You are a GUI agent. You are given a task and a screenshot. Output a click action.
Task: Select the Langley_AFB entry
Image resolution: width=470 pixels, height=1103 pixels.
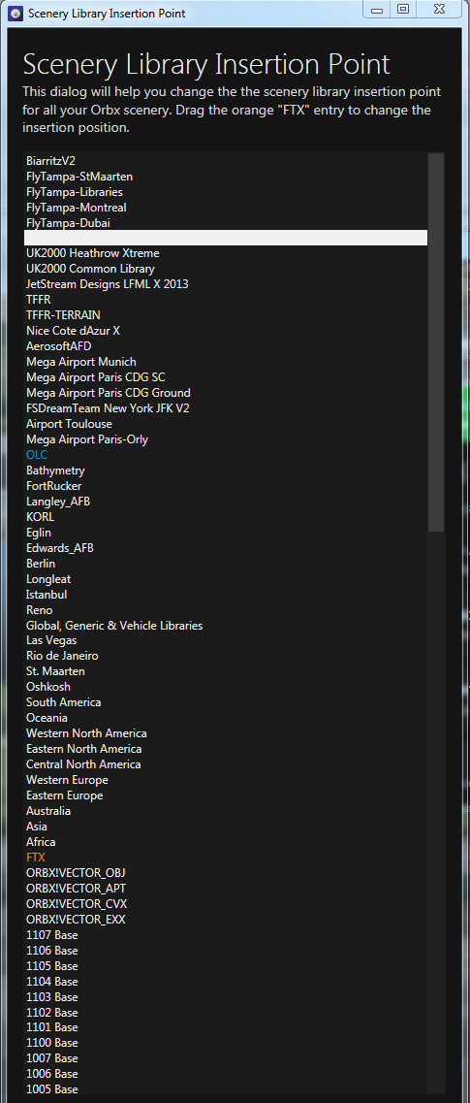58,502
